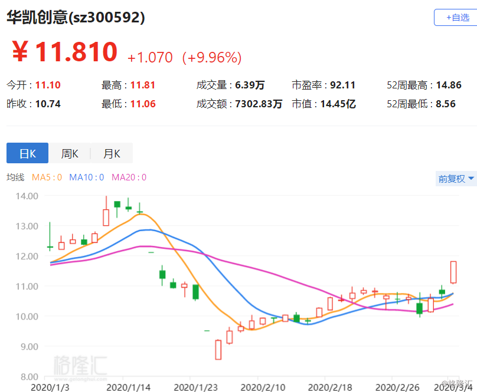Click the 格隆汇 watermark logo at bottom left
The height and width of the screenshot is (392, 477).
(x=80, y=365)
